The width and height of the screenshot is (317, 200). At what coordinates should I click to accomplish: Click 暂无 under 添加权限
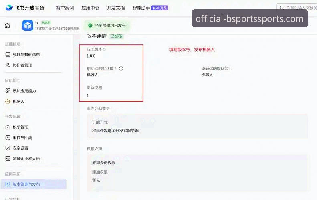[x=96, y=180]
